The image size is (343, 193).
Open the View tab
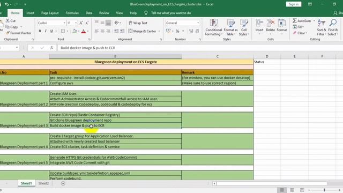119,13
